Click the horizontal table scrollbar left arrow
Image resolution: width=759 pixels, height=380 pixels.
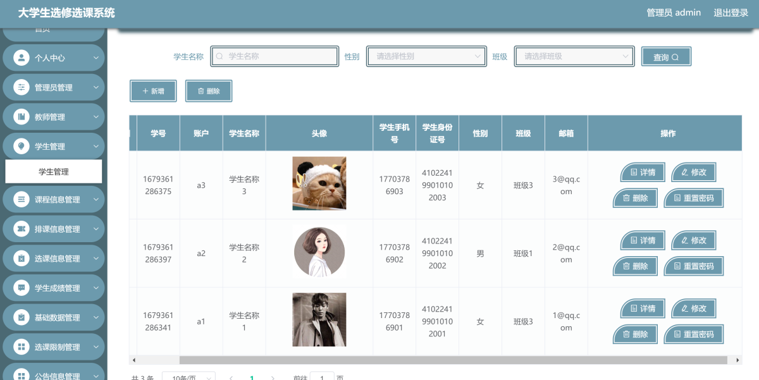tap(133, 360)
